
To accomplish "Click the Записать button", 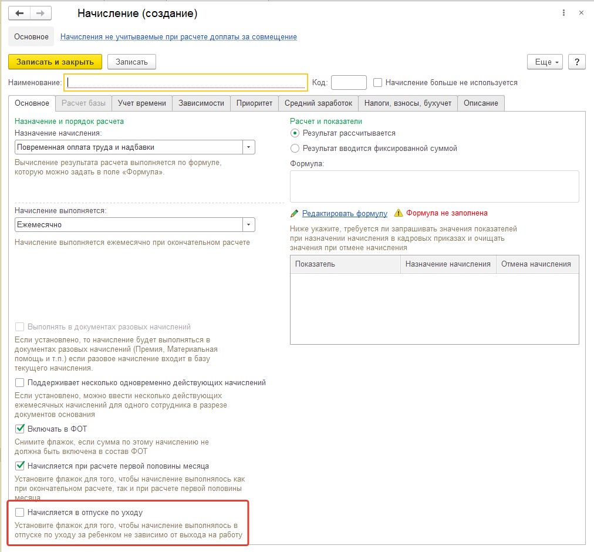I will (x=131, y=62).
